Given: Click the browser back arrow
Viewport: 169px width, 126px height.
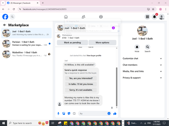Looking at the screenshot, I should (3, 9).
